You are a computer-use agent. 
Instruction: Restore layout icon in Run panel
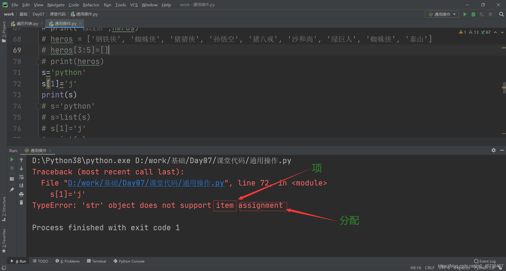[x=12, y=179]
